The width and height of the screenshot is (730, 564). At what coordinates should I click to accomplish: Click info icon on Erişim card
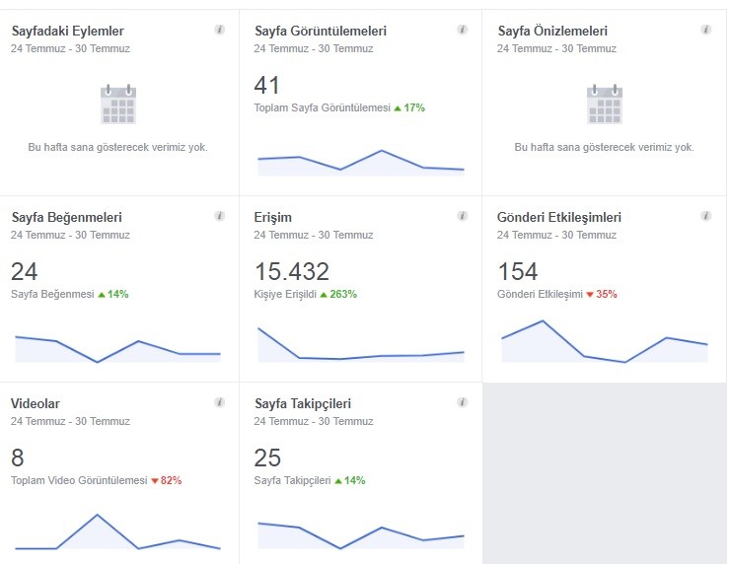pos(463,216)
